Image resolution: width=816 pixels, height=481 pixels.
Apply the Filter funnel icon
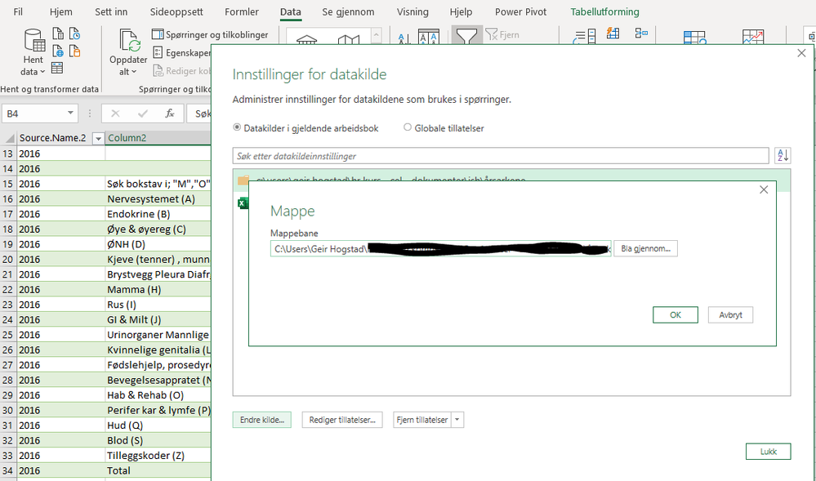[467, 35]
